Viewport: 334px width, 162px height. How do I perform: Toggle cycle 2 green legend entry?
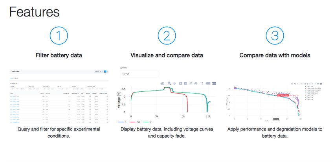146,122
